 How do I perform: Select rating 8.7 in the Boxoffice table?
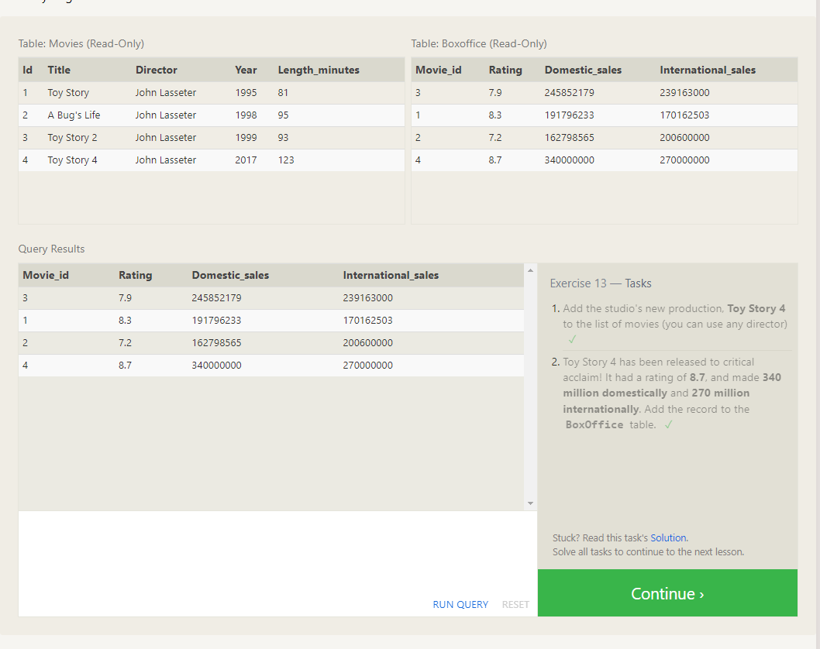(495, 160)
